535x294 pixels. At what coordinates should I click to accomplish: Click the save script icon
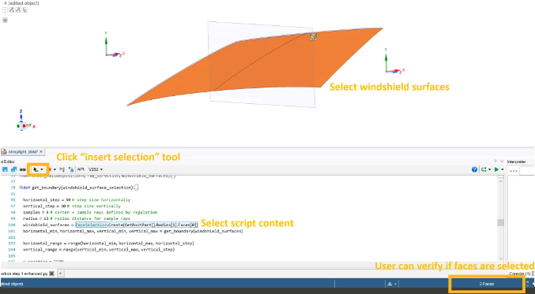[x=5, y=169]
